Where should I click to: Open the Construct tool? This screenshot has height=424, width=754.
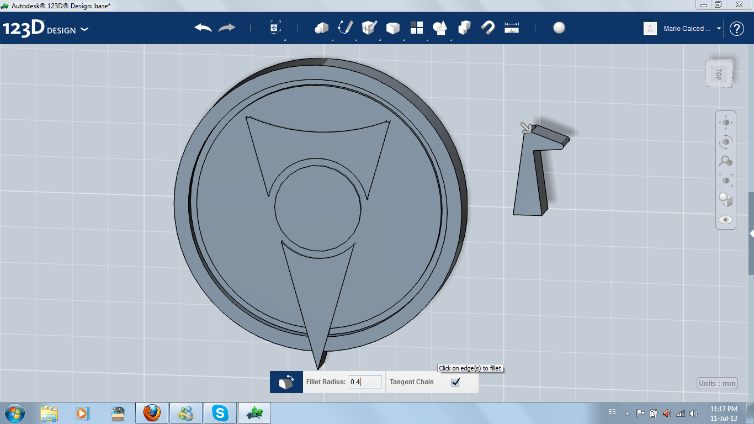(x=369, y=28)
